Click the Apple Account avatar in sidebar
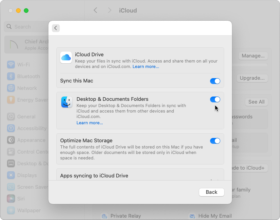The height and width of the screenshot is (220, 280). point(14,44)
